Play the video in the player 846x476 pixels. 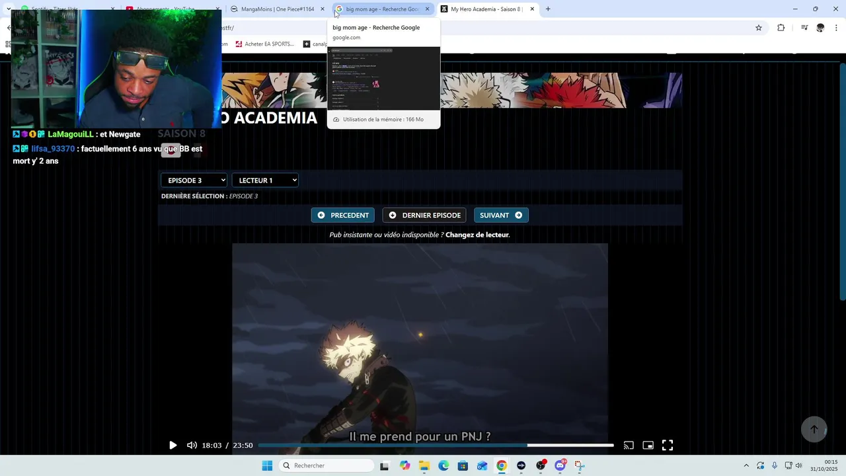173,446
